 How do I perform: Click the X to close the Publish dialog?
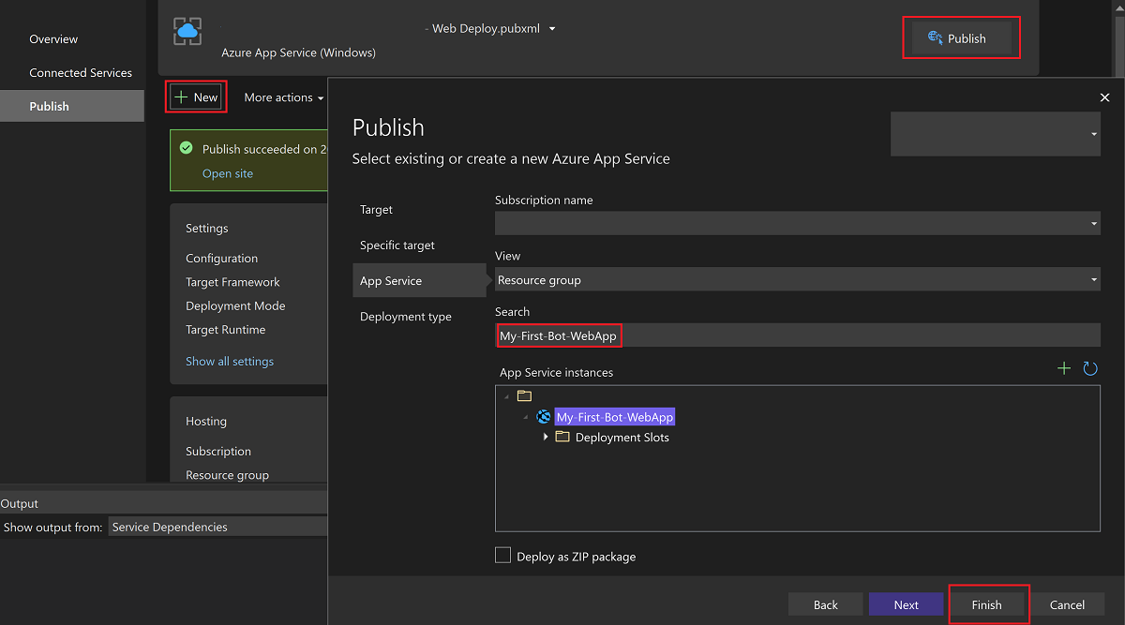point(1104,97)
